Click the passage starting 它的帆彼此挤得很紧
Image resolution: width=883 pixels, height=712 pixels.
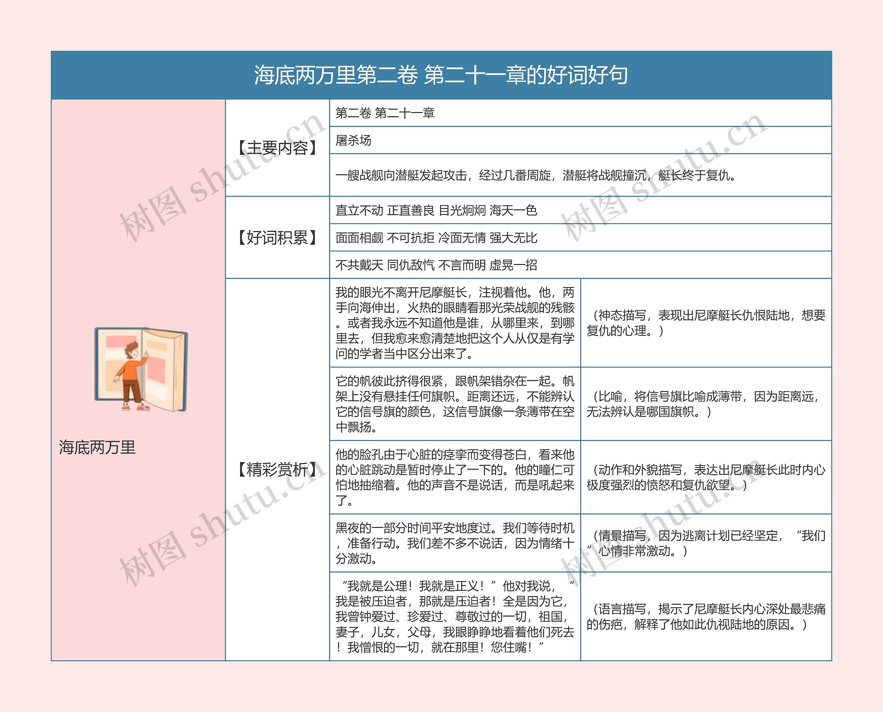point(455,404)
